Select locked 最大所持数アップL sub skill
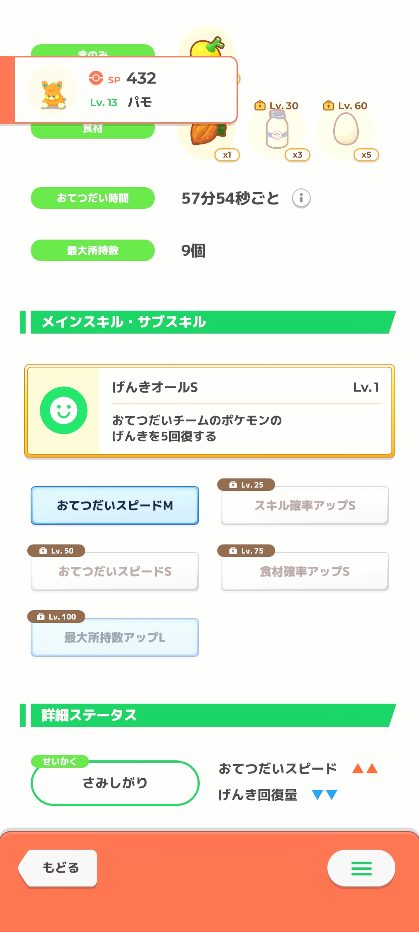The image size is (419, 932). pyautogui.click(x=115, y=637)
